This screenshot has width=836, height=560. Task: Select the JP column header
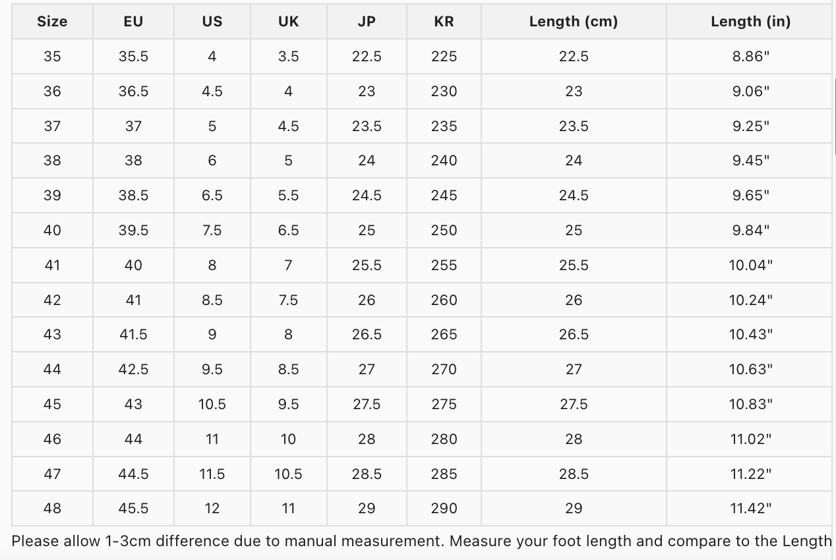[367, 21]
